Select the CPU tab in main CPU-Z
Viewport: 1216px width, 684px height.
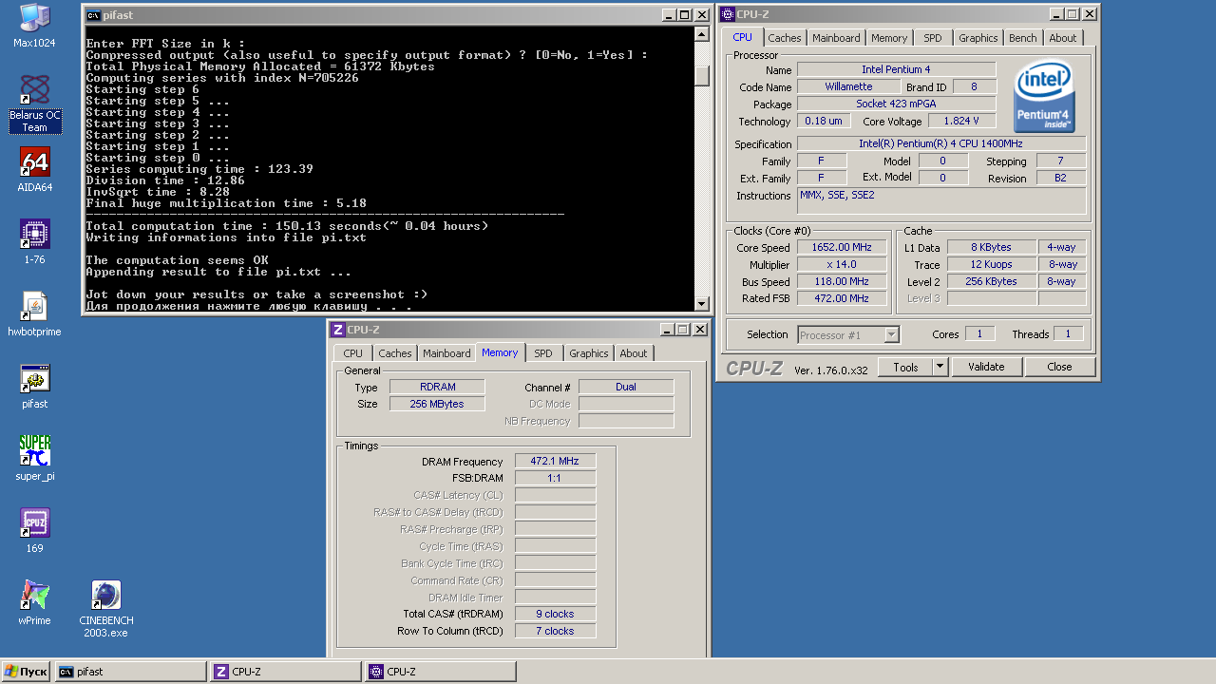tap(742, 37)
